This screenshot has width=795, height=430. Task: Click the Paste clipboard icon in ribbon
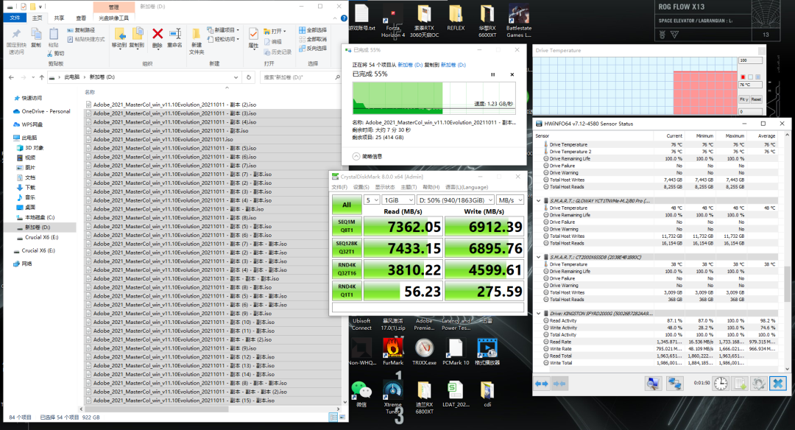click(x=53, y=34)
